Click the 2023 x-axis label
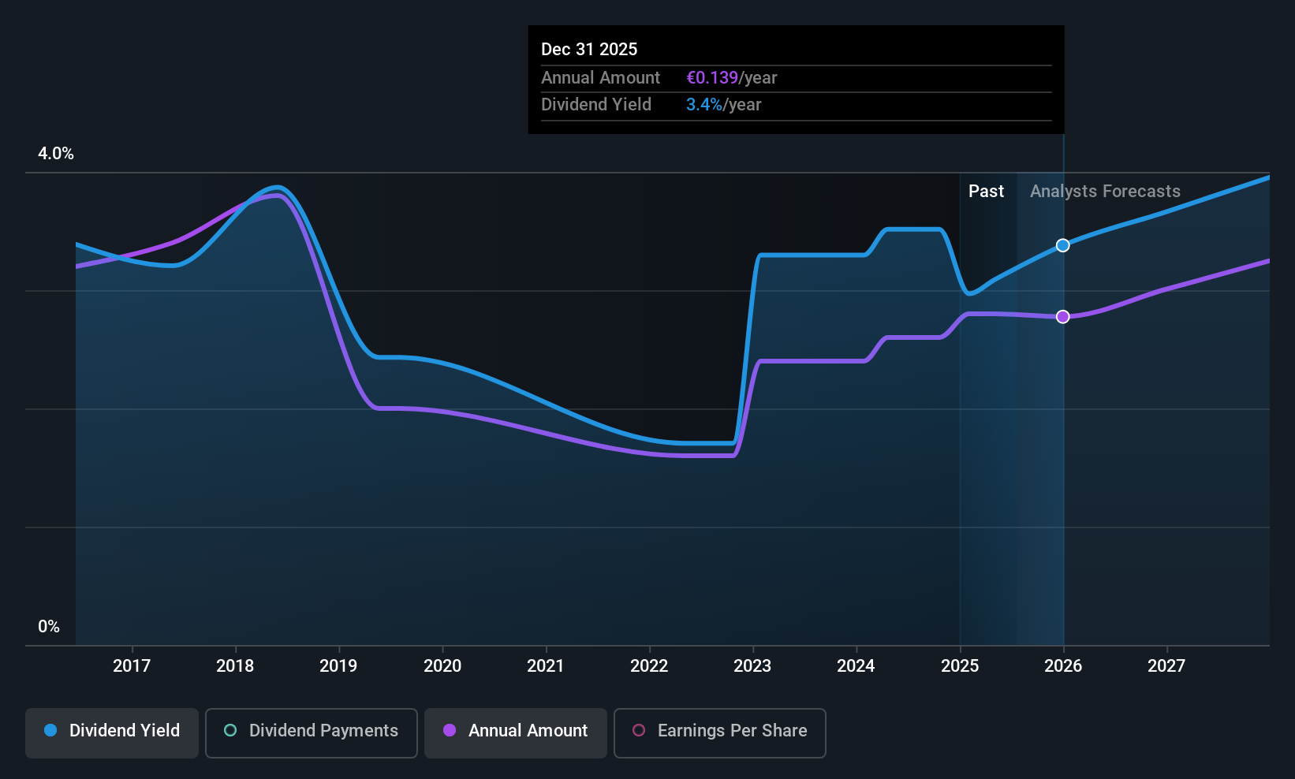Image resolution: width=1295 pixels, height=779 pixels. point(752,666)
